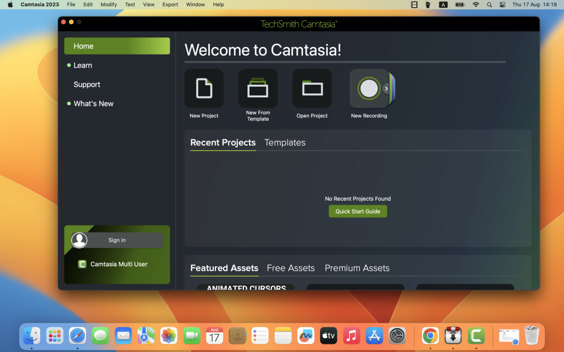Image resolution: width=564 pixels, height=352 pixels.
Task: Open the File menu
Action: (71, 4)
